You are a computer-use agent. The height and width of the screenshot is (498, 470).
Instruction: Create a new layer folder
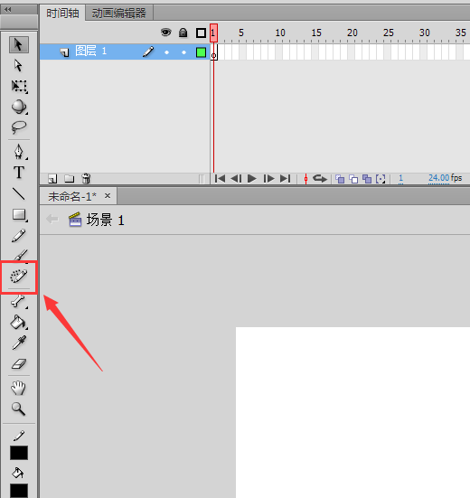pyautogui.click(x=70, y=179)
